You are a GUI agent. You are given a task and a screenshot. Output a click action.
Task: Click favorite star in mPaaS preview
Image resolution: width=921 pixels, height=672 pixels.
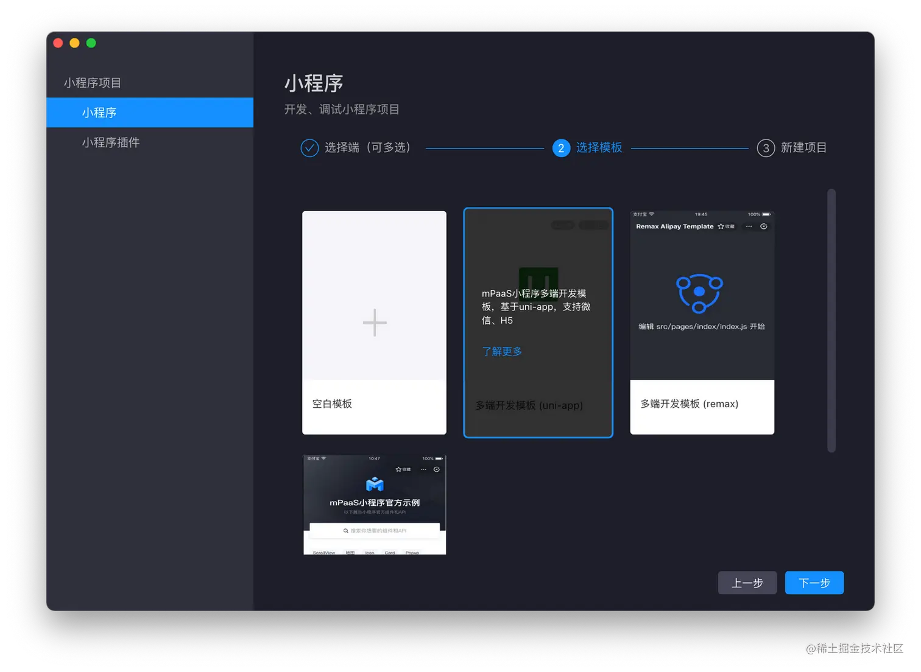pos(398,469)
